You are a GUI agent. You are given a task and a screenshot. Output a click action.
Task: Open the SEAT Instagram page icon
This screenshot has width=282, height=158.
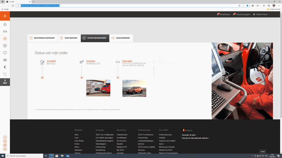(x=5, y=145)
